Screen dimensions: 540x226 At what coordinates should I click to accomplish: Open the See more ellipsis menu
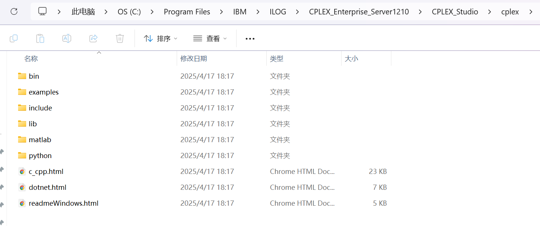click(250, 38)
